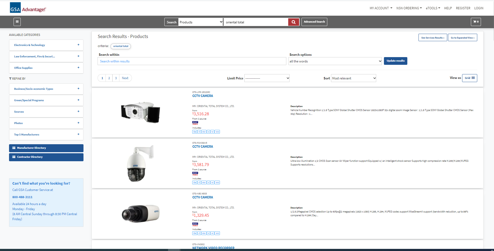Switch to Grid view
Viewport: 494px width, 251px height.
pyautogui.click(x=470, y=78)
